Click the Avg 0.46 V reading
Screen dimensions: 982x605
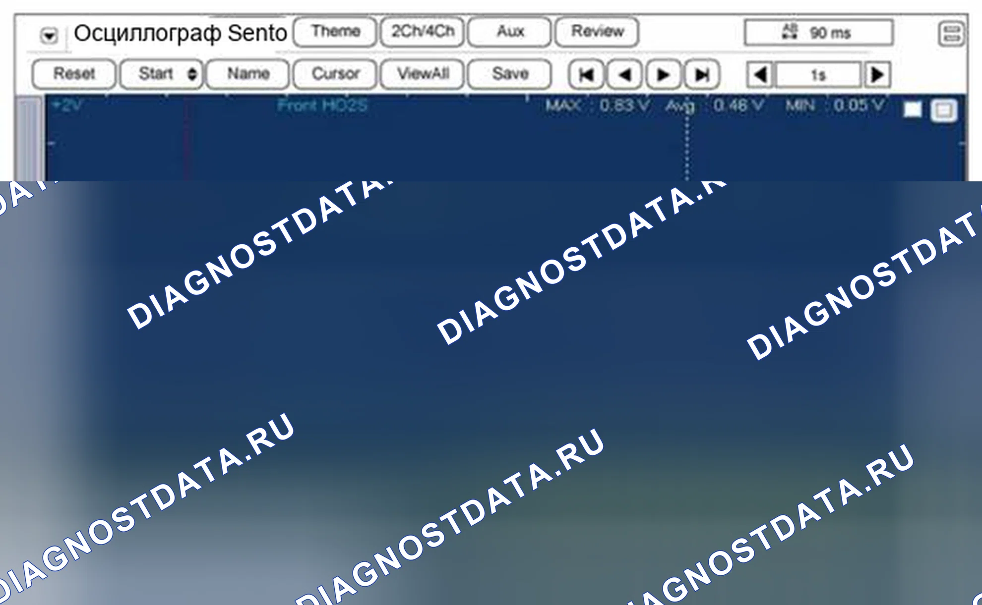(715, 106)
